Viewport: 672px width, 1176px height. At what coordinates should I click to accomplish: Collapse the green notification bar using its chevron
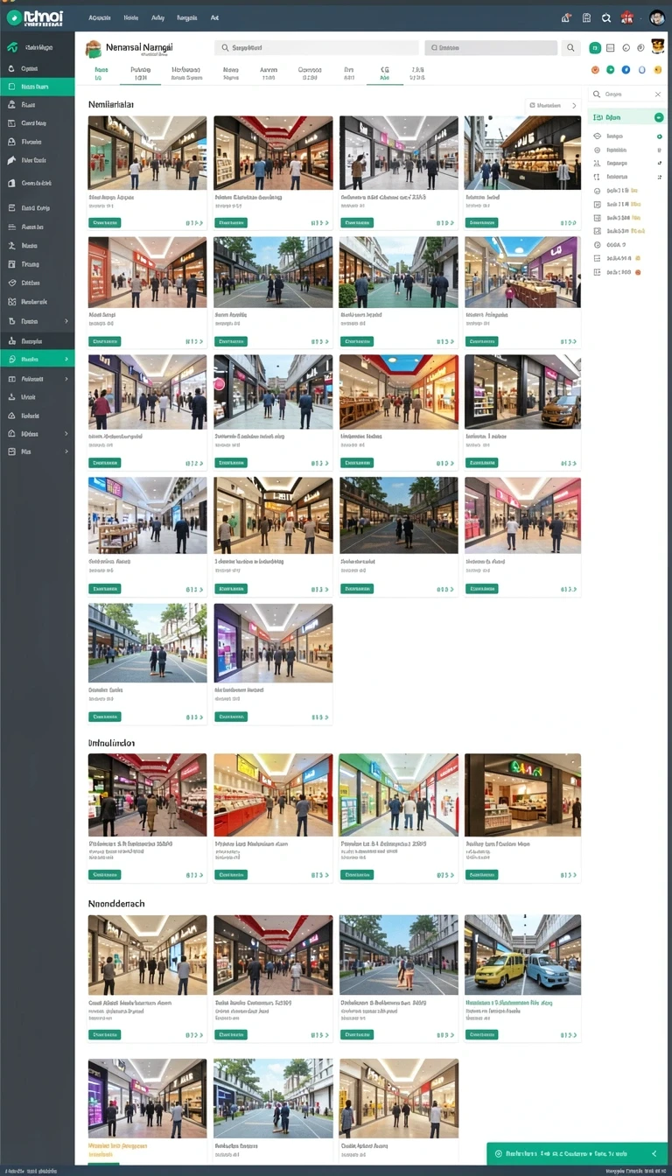pyautogui.click(x=654, y=1154)
